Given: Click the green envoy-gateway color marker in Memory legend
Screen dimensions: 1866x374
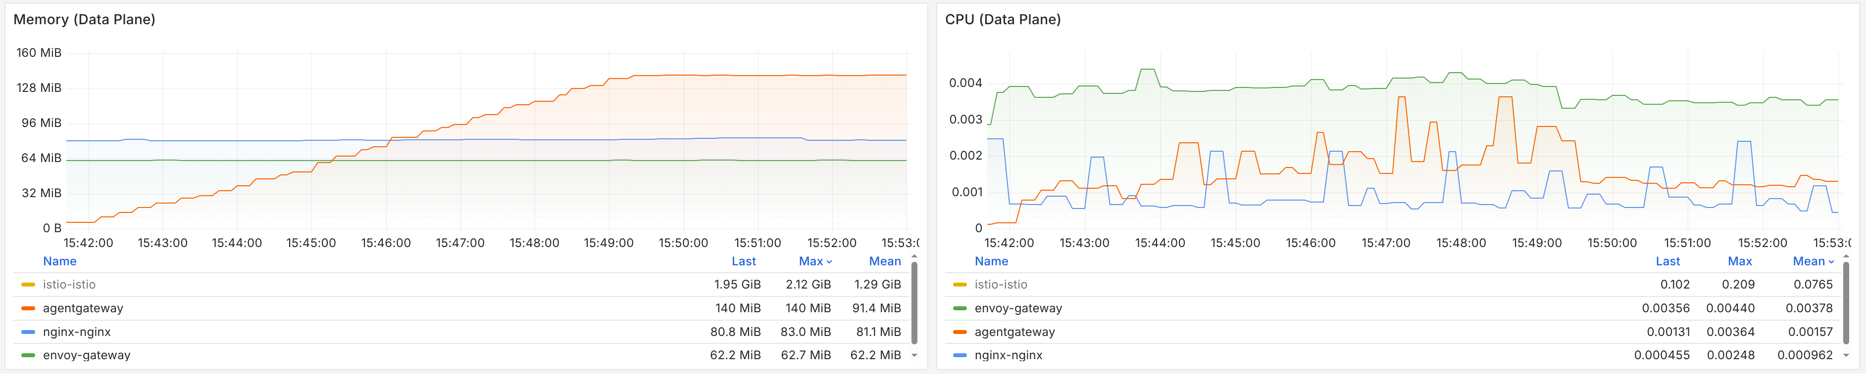Looking at the screenshot, I should click(28, 354).
